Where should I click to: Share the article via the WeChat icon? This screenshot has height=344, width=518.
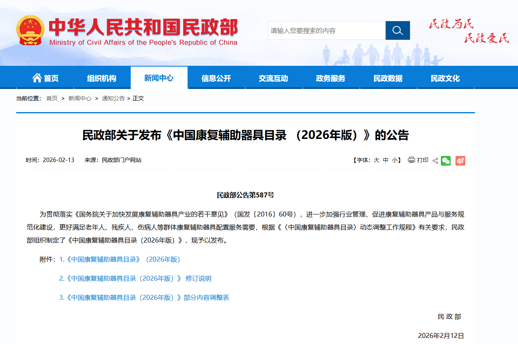pyautogui.click(x=446, y=160)
